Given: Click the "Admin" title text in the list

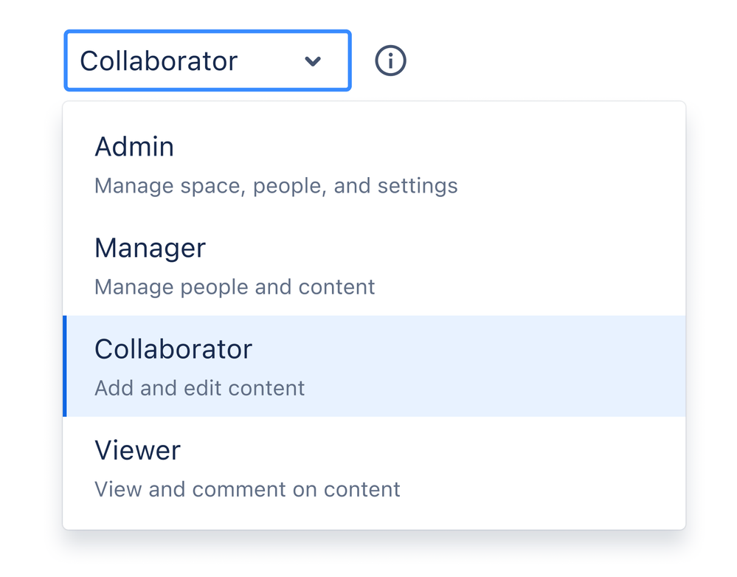Looking at the screenshot, I should 134,147.
